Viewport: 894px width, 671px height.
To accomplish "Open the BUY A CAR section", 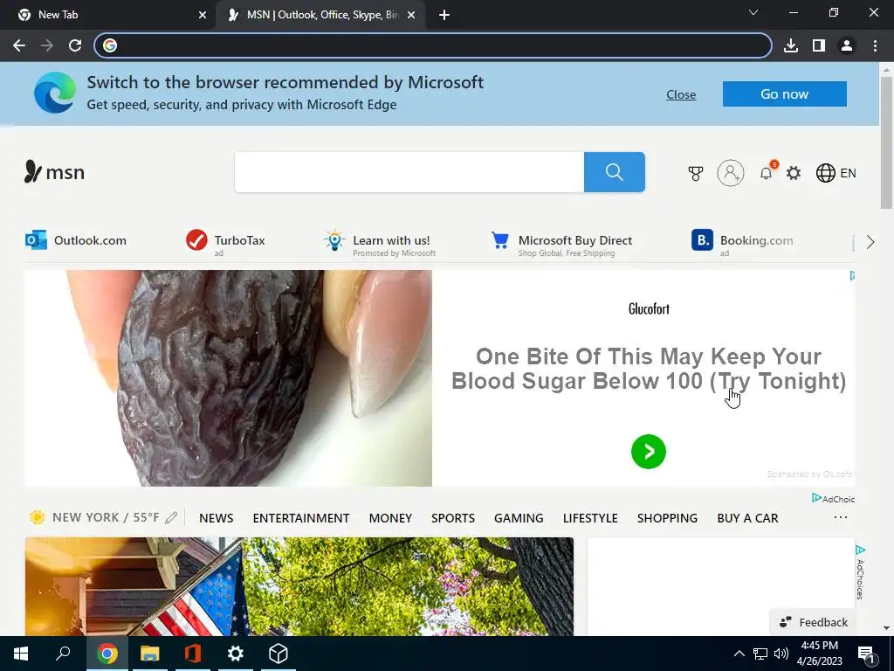I will click(x=747, y=518).
